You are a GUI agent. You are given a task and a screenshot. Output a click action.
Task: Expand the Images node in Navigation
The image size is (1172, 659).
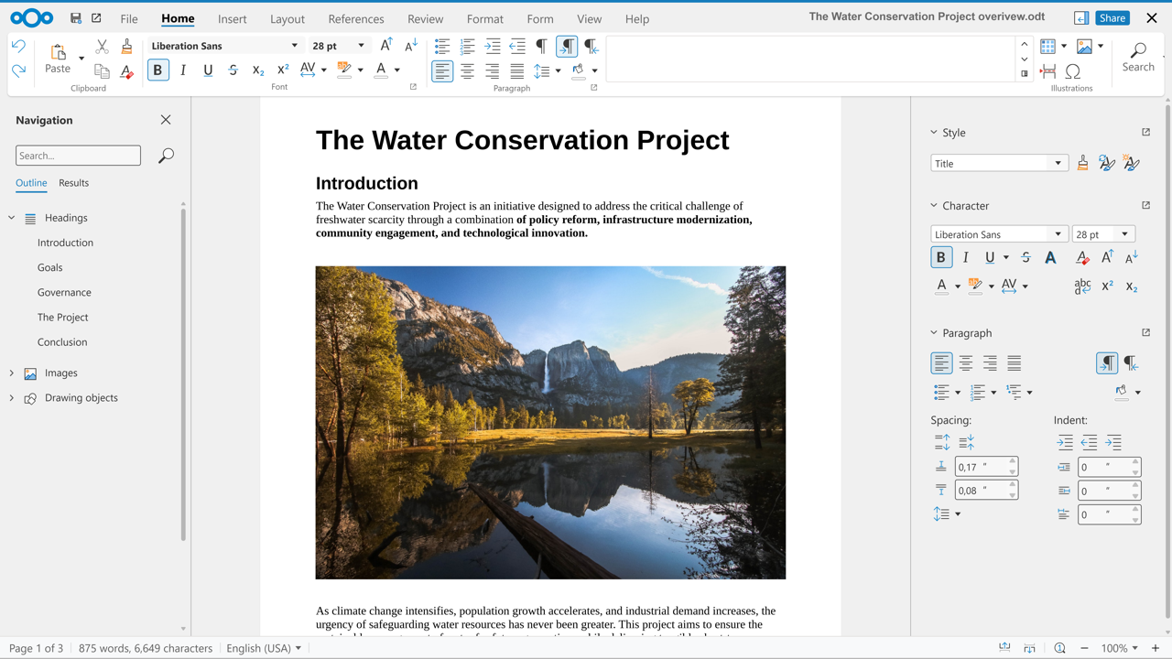12,373
